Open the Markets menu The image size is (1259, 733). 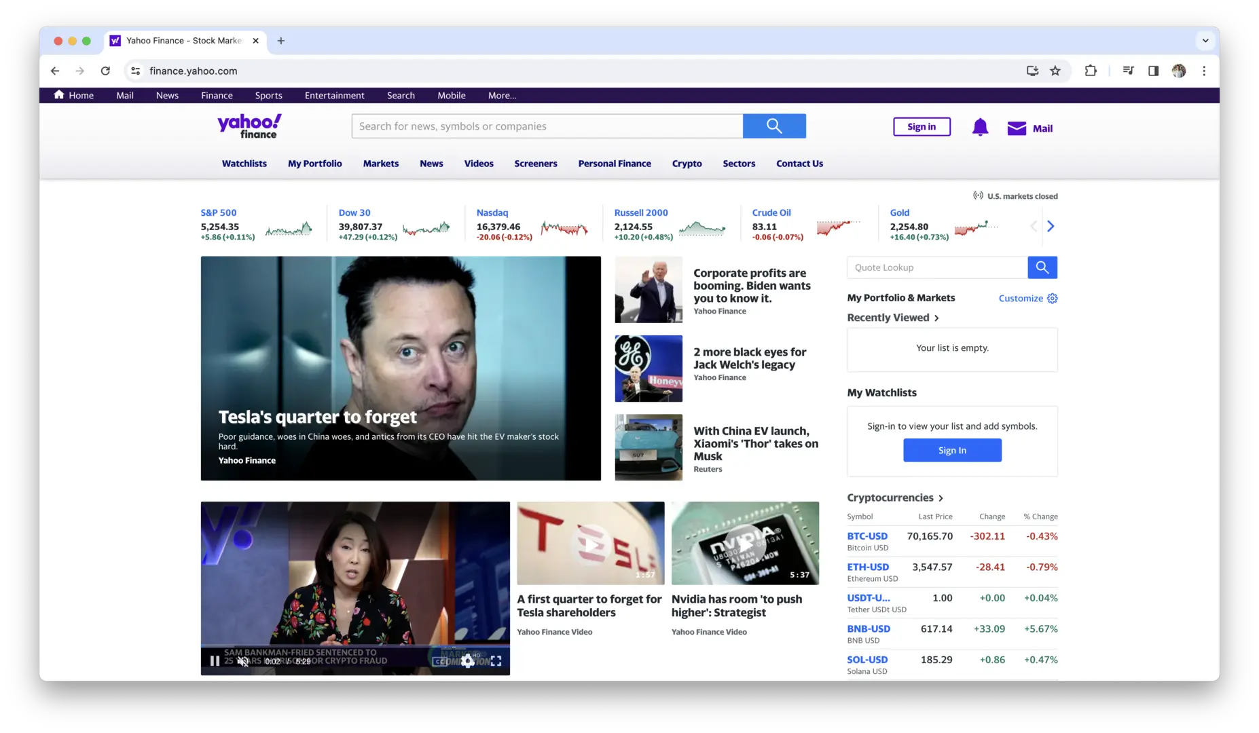(381, 164)
